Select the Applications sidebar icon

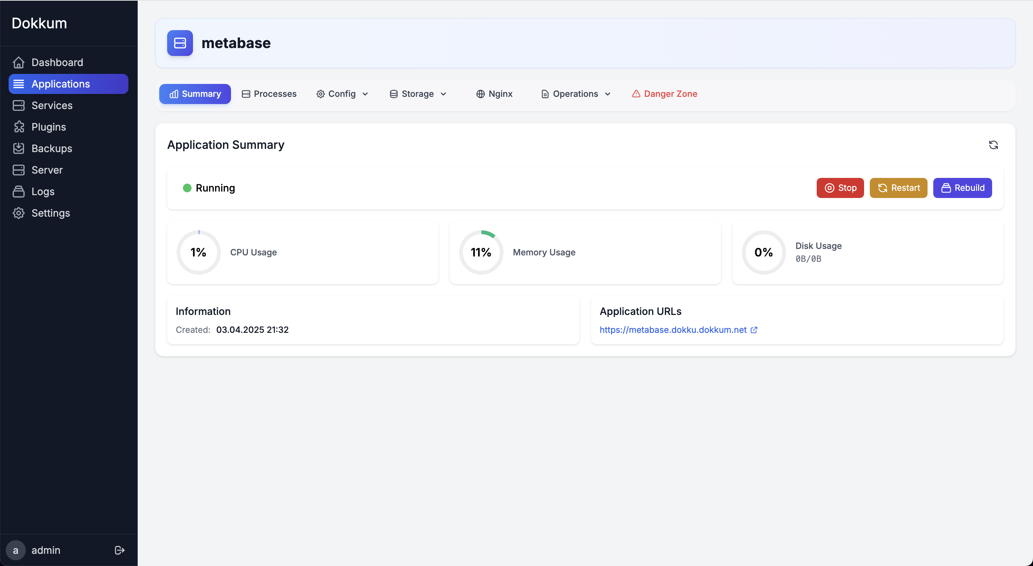point(19,84)
